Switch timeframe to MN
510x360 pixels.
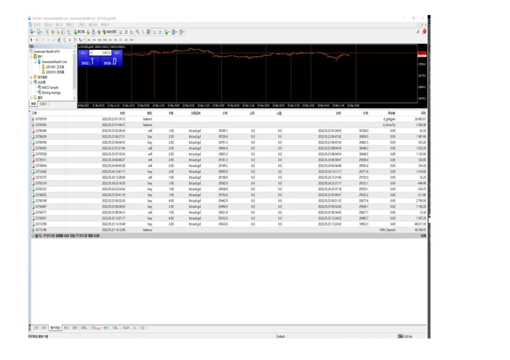(x=131, y=40)
